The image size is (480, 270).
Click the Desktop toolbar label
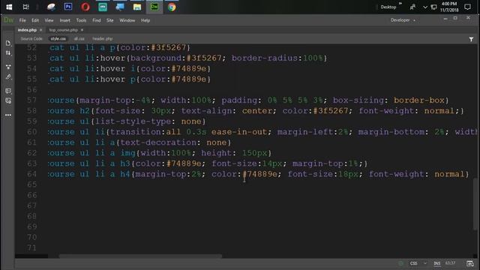click(388, 7)
